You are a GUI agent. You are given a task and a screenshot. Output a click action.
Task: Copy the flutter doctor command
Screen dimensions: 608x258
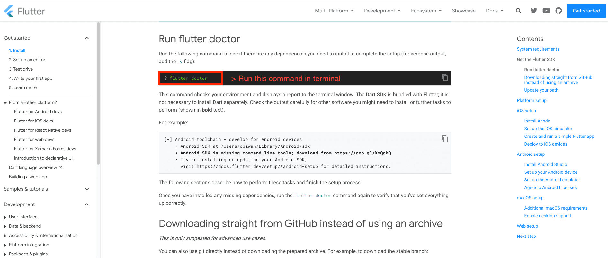[445, 78]
